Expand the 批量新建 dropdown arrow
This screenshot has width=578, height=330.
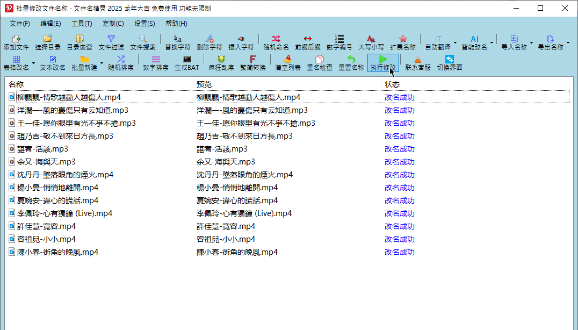[102, 63]
